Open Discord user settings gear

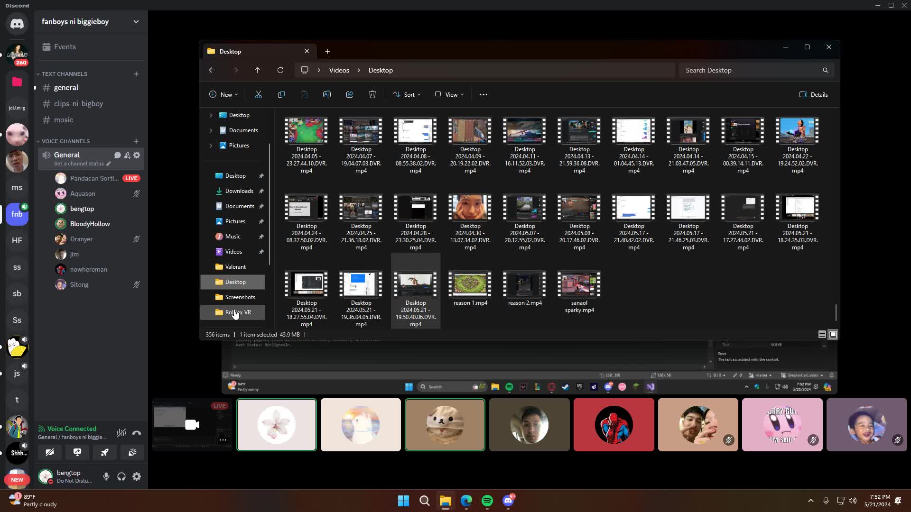137,476
